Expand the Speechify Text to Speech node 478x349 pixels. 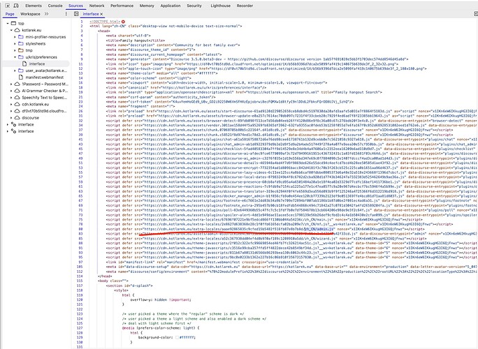[x=11, y=98]
